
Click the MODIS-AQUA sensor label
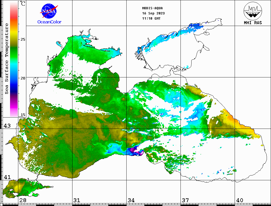pyautogui.click(x=152, y=8)
